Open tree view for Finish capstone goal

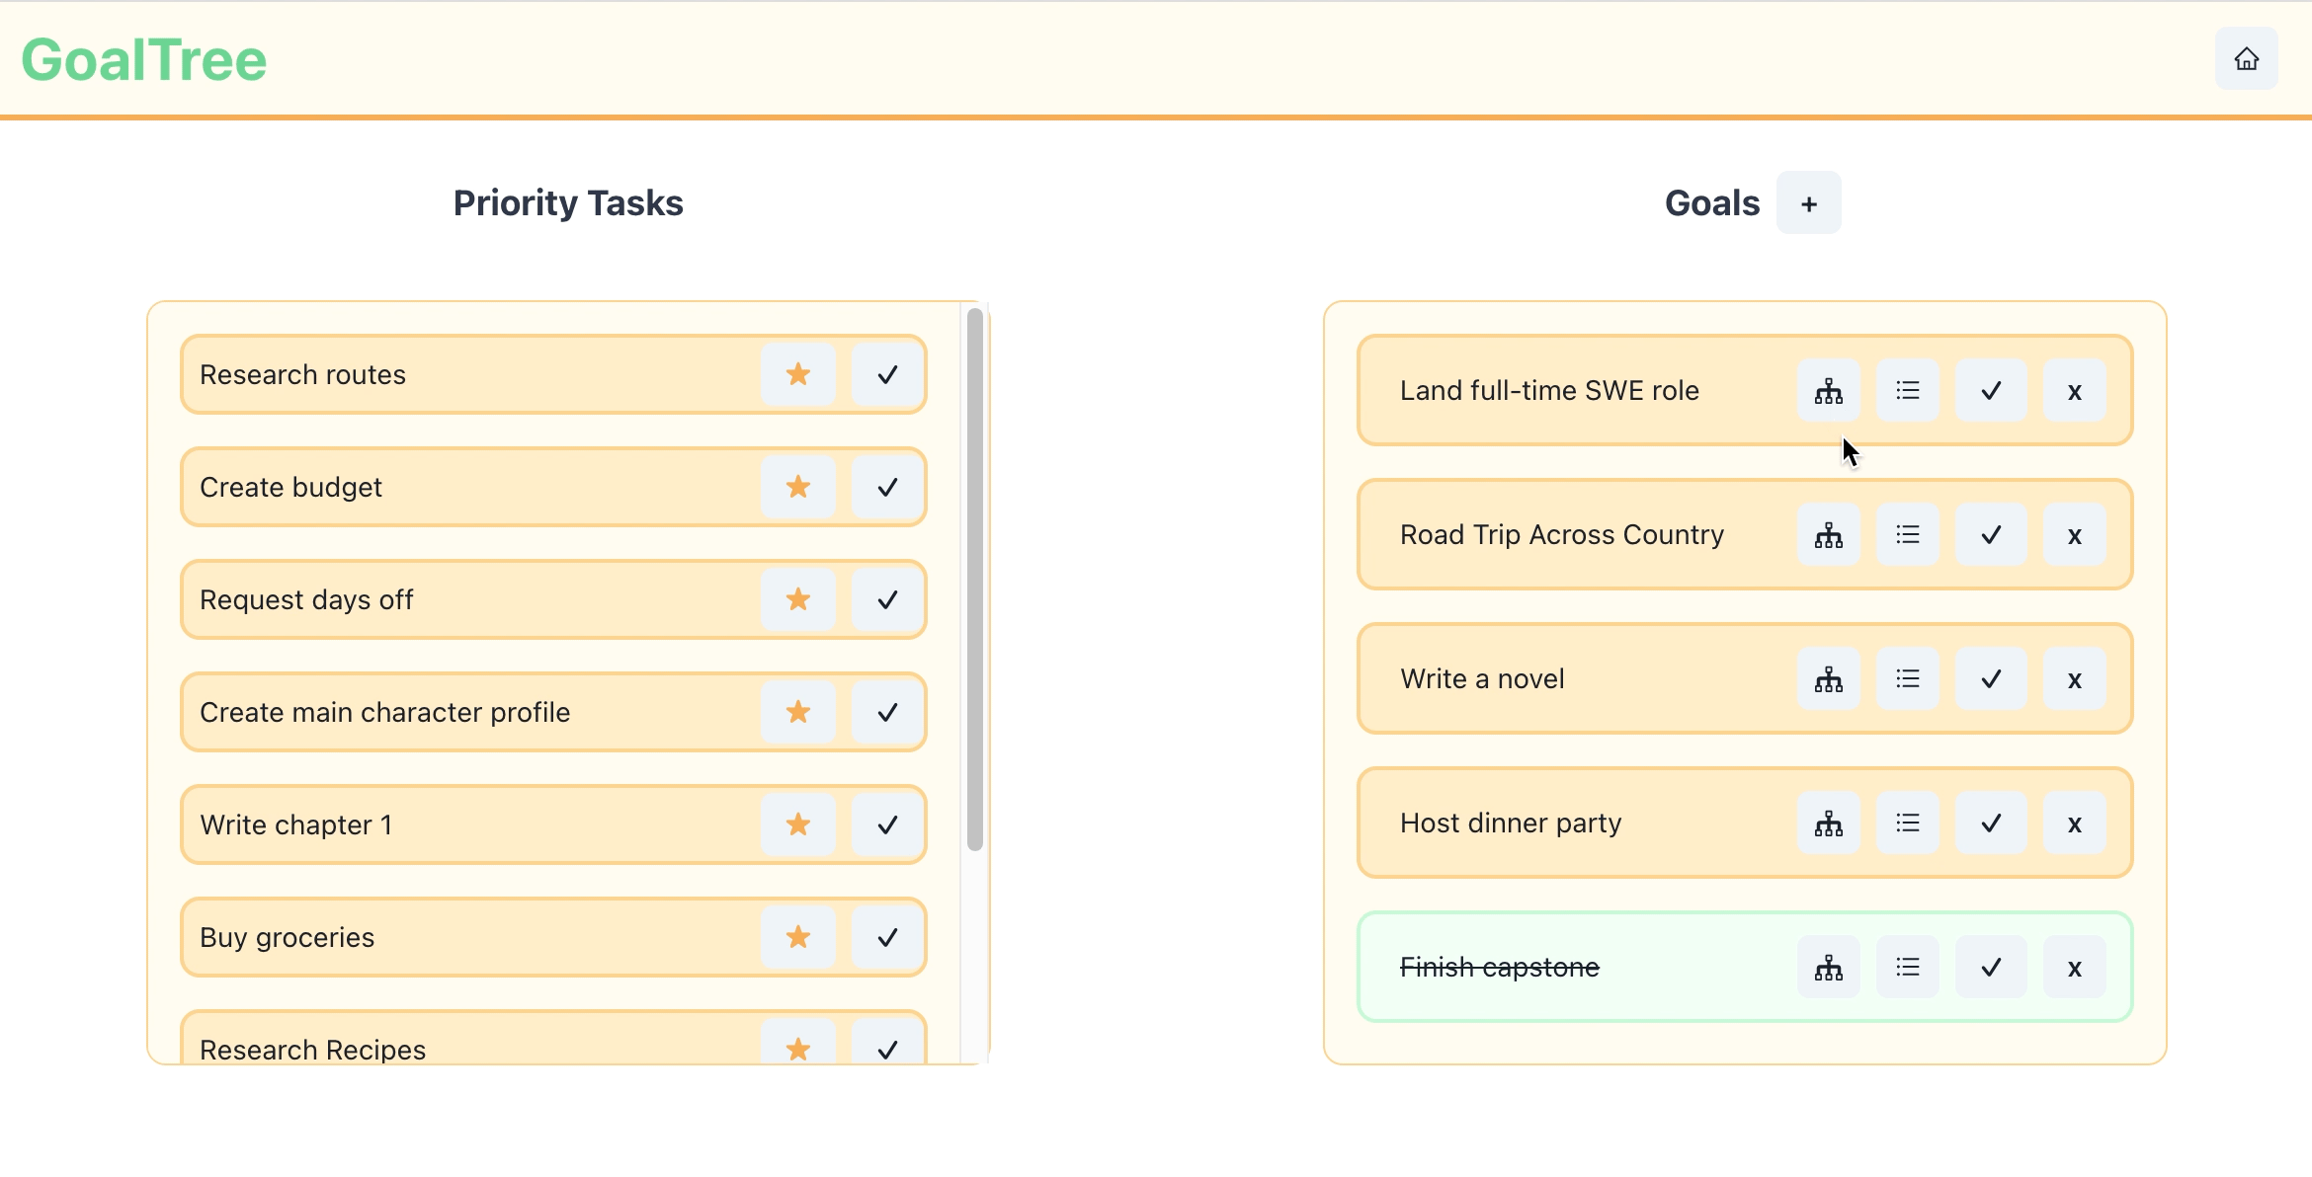point(1828,968)
